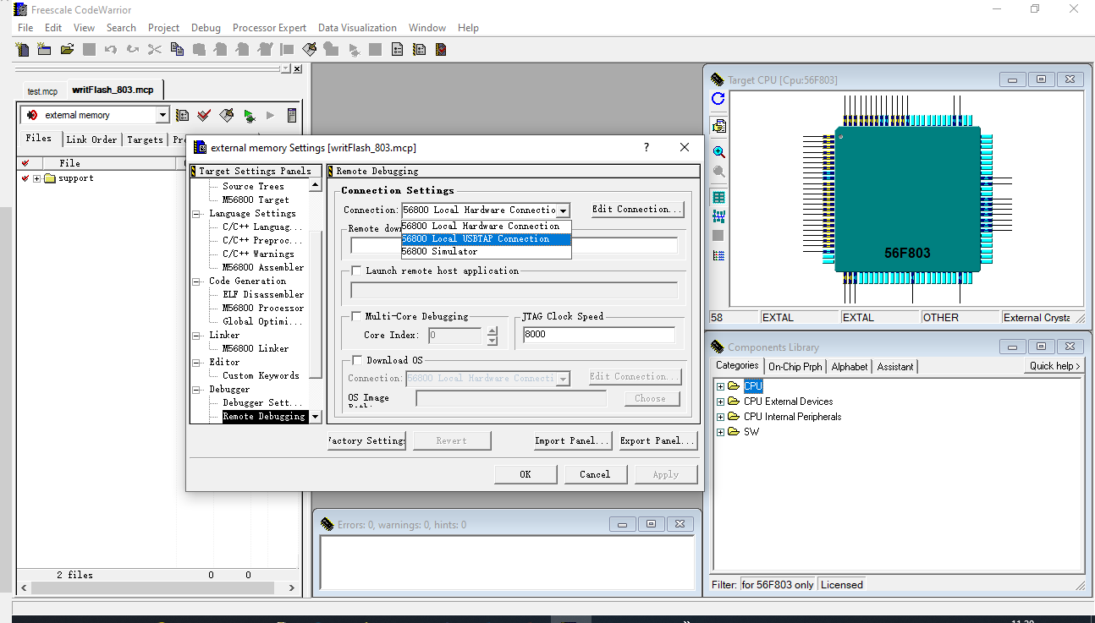The height and width of the screenshot is (623, 1095).
Task: Collapse the Language Settings tree node
Action: 197,214
